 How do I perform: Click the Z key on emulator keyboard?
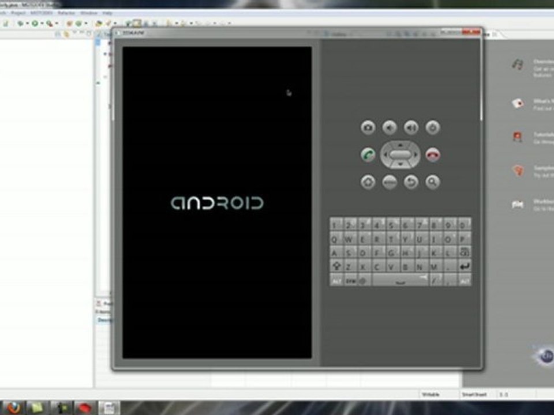349,266
